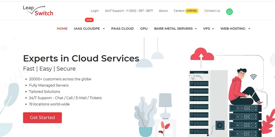Open the IAAS CLOUDPE menu

point(87,29)
